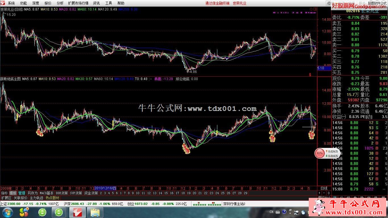The image size is (388, 218).
Task: Open the 日线 period selector
Action: click(324, 188)
